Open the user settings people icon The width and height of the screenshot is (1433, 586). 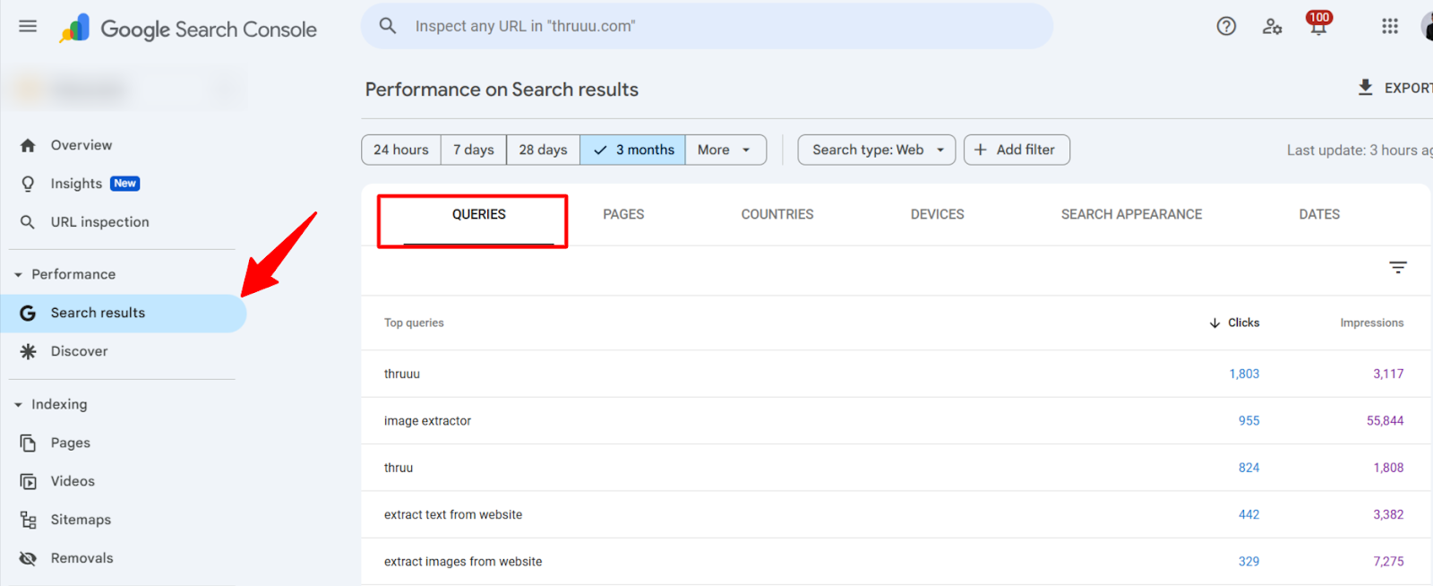tap(1272, 26)
